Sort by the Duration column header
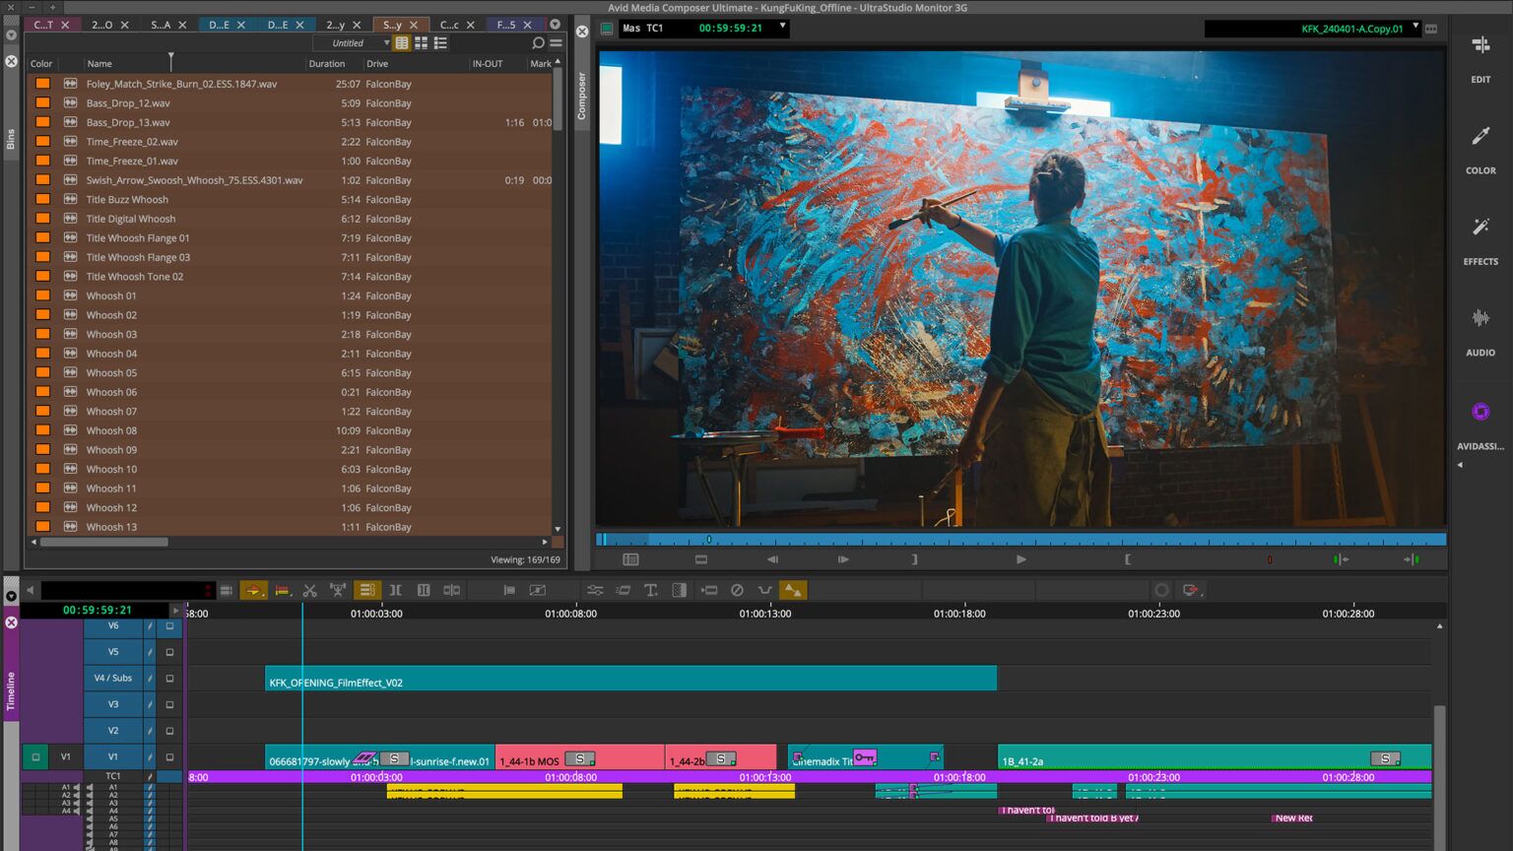The height and width of the screenshot is (851, 1513). point(326,64)
